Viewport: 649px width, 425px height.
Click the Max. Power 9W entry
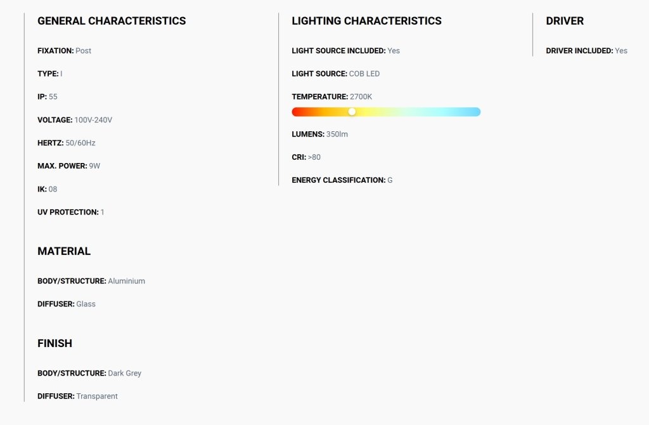point(68,166)
